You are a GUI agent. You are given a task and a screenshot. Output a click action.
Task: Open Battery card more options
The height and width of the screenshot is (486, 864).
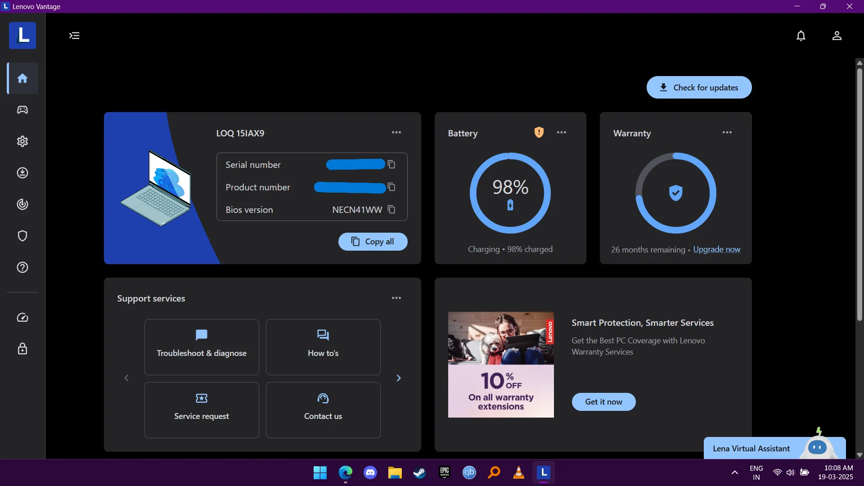pyautogui.click(x=562, y=132)
